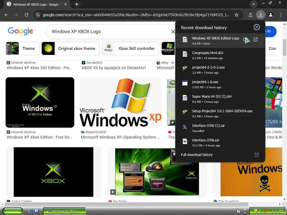Click the address bar URL
The height and width of the screenshot is (215, 287).
pos(136,15)
